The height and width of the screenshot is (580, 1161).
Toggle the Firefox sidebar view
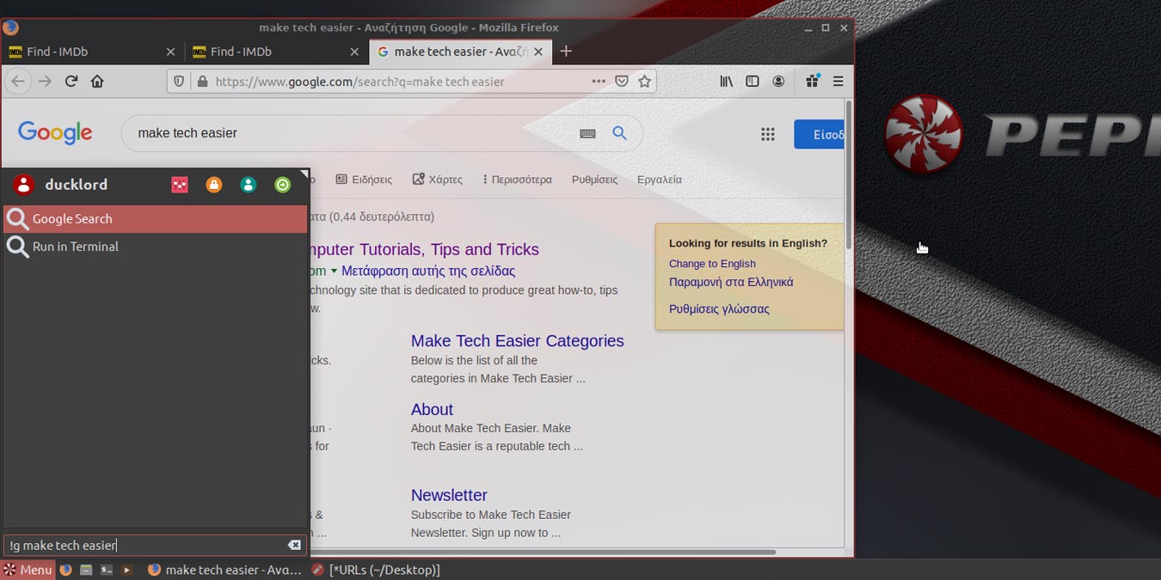tap(752, 81)
